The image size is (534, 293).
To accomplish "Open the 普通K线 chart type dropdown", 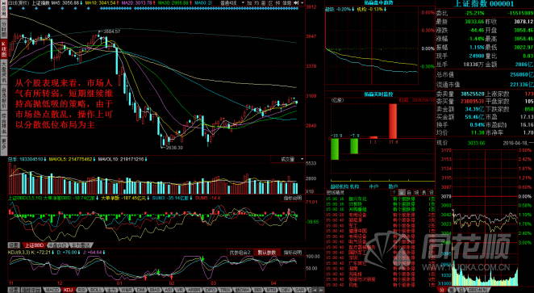I will 232,2.
